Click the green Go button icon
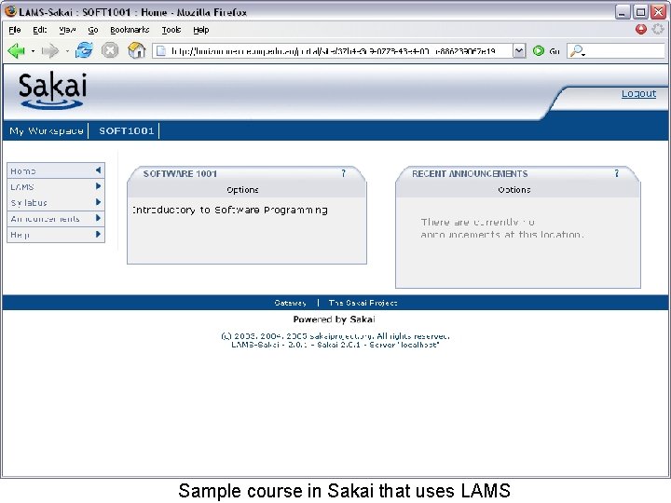 (539, 51)
